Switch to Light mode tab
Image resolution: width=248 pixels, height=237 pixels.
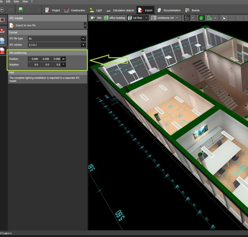click(96, 10)
